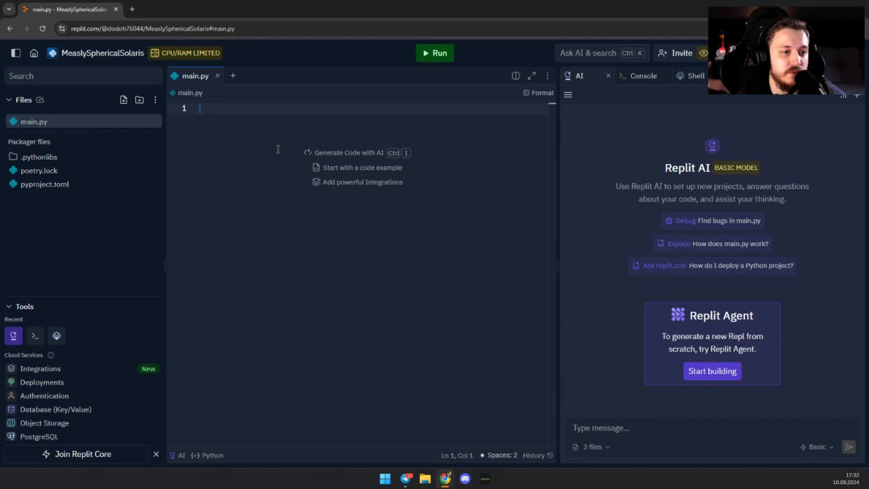The image size is (869, 489).
Task: Add a new editor tab
Action: (x=233, y=76)
